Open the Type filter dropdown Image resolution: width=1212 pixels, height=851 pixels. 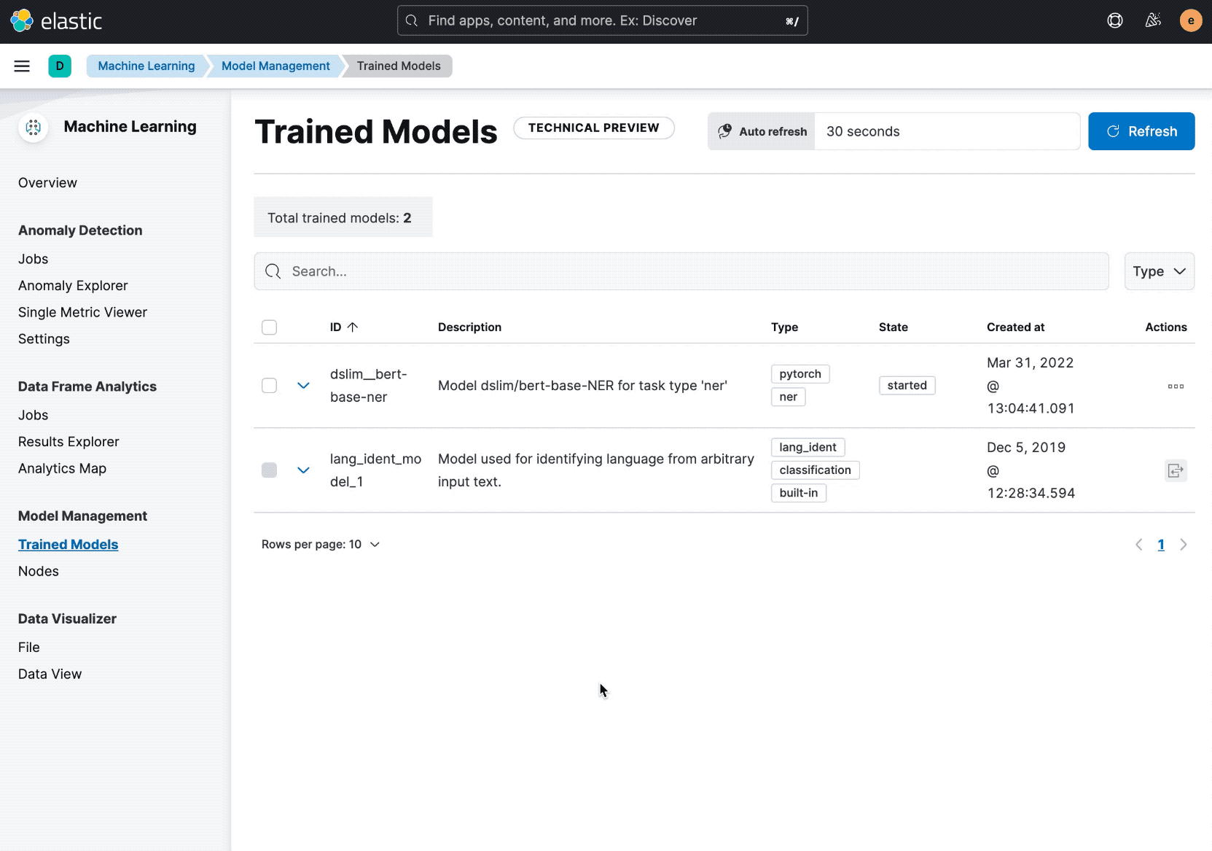pos(1159,271)
